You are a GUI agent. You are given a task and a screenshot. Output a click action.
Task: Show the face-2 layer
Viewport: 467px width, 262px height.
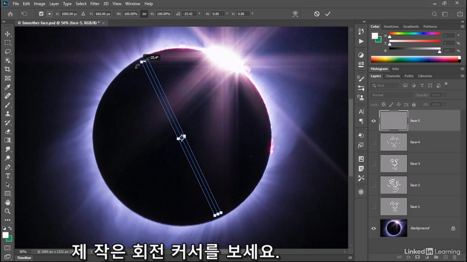[x=374, y=185]
